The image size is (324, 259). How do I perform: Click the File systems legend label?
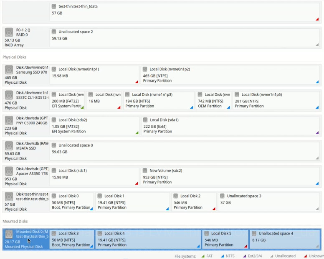[x=185, y=256]
